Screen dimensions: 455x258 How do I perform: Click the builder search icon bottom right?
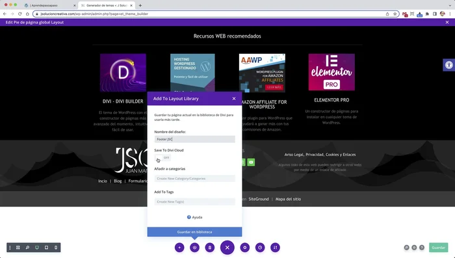(x=406, y=248)
